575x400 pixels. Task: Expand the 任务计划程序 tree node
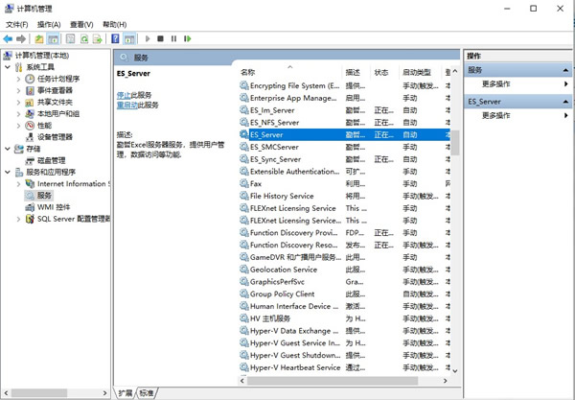(x=19, y=80)
